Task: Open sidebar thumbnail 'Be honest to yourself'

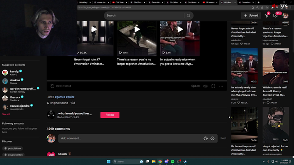Action: coord(244,125)
